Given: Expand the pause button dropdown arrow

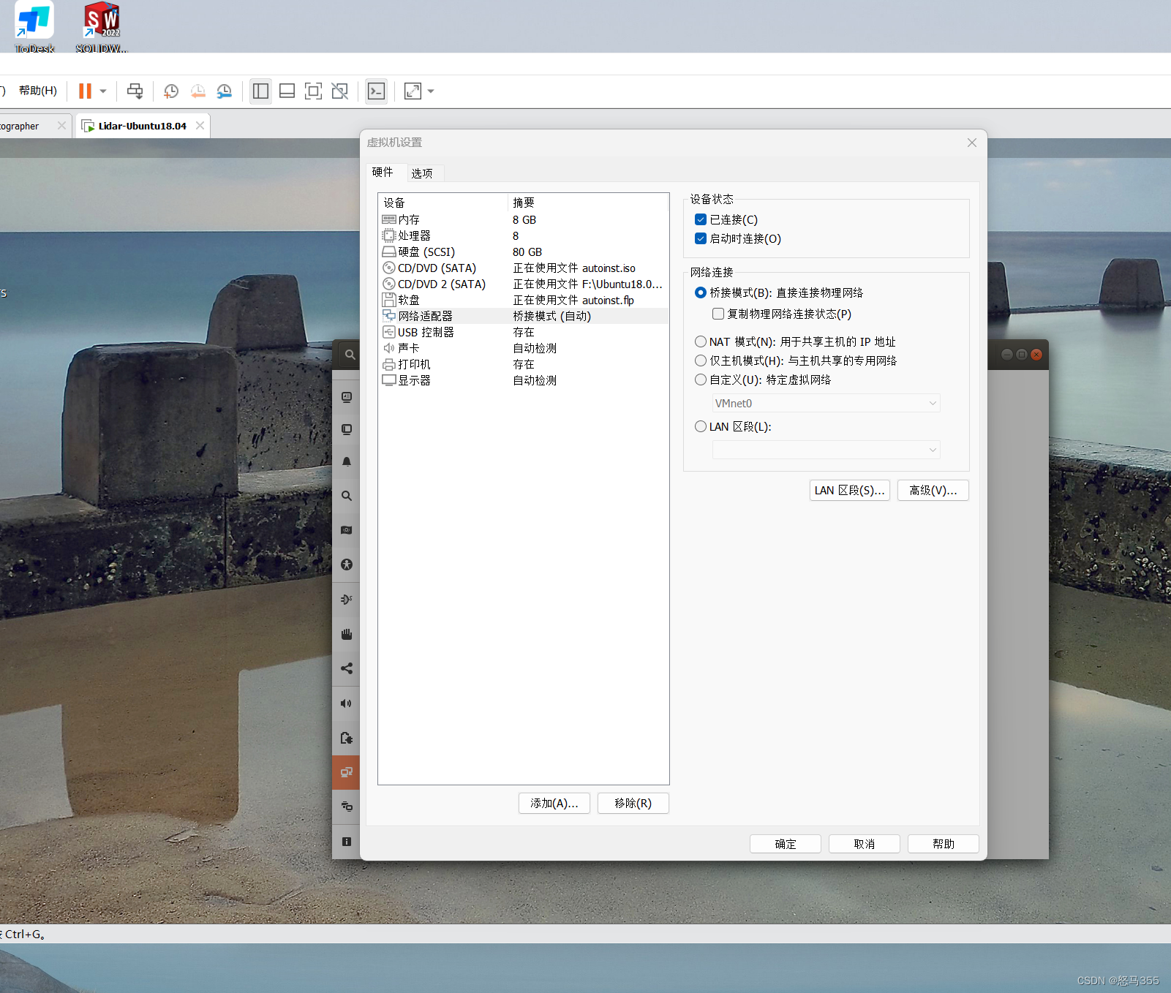Looking at the screenshot, I should tap(102, 91).
